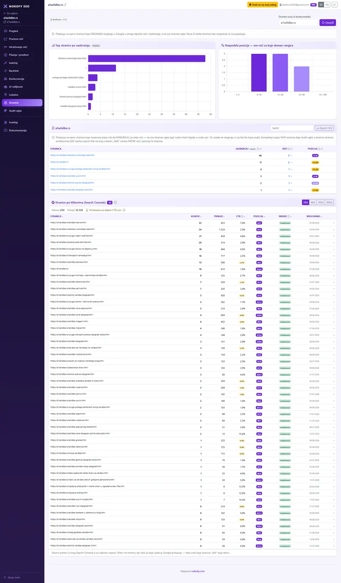Viewport: 341px width, 583px height.
Task: Expand the selidbe-pancevo.html row chevron
Action: click(x=334, y=262)
